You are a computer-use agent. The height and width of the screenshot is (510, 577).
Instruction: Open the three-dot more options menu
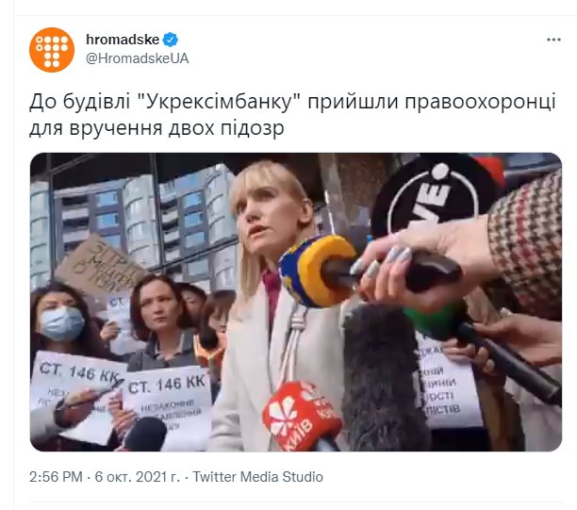(553, 40)
